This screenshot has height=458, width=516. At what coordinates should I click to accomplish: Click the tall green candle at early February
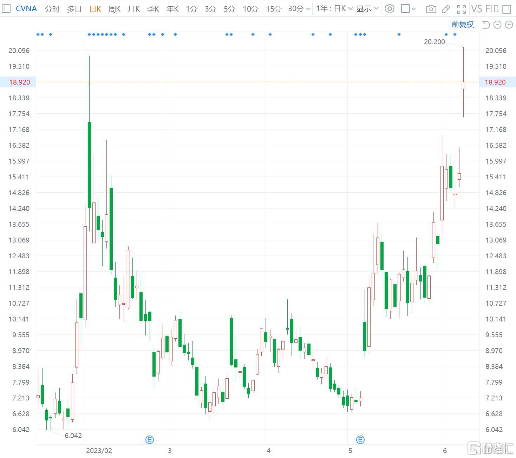click(x=89, y=165)
